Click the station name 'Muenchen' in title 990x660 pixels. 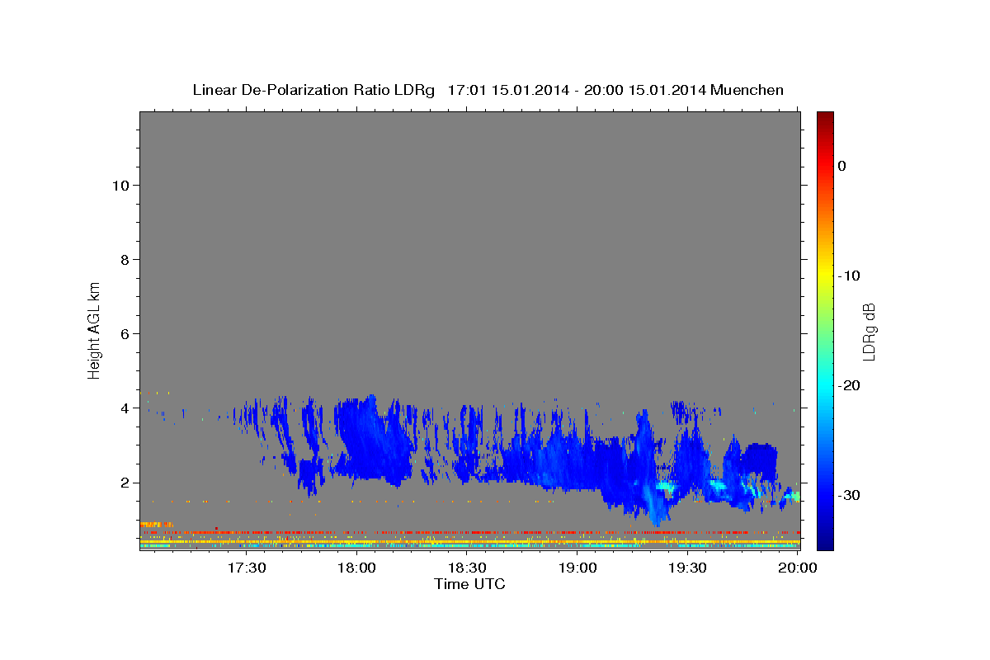(747, 90)
